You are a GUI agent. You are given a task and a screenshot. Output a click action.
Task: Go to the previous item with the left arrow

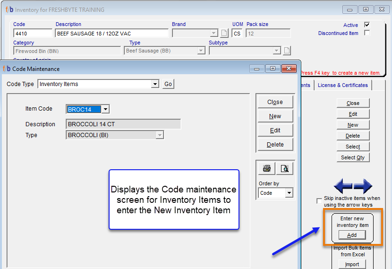click(343, 186)
